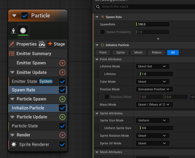Click the CPU sim target icon
The image size is (195, 158).
(42, 44)
